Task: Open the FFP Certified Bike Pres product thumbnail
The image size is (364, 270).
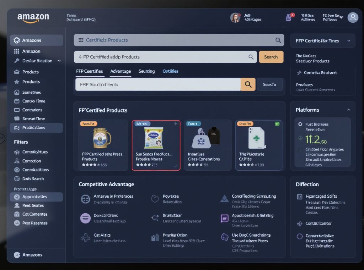Action: pyautogui.click(x=102, y=138)
